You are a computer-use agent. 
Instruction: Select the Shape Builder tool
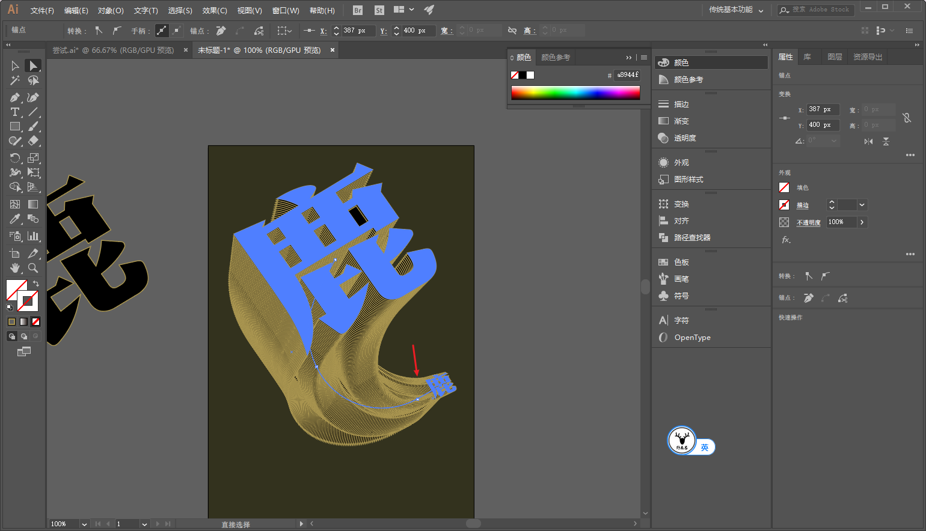point(15,187)
